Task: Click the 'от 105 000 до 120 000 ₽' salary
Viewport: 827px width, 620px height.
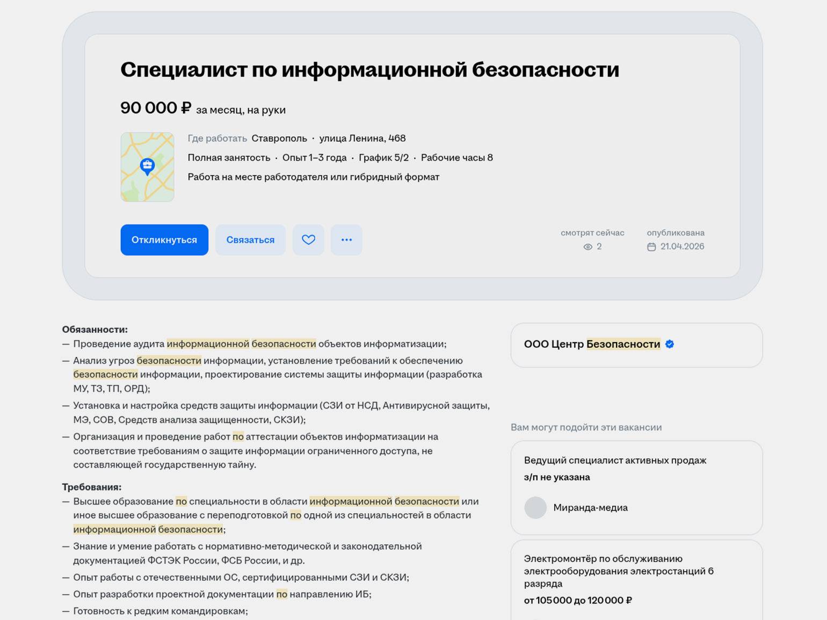Action: 578,601
